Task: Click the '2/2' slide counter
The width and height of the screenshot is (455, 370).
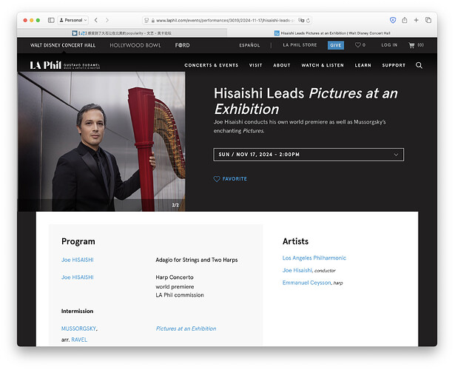Action: coord(175,205)
